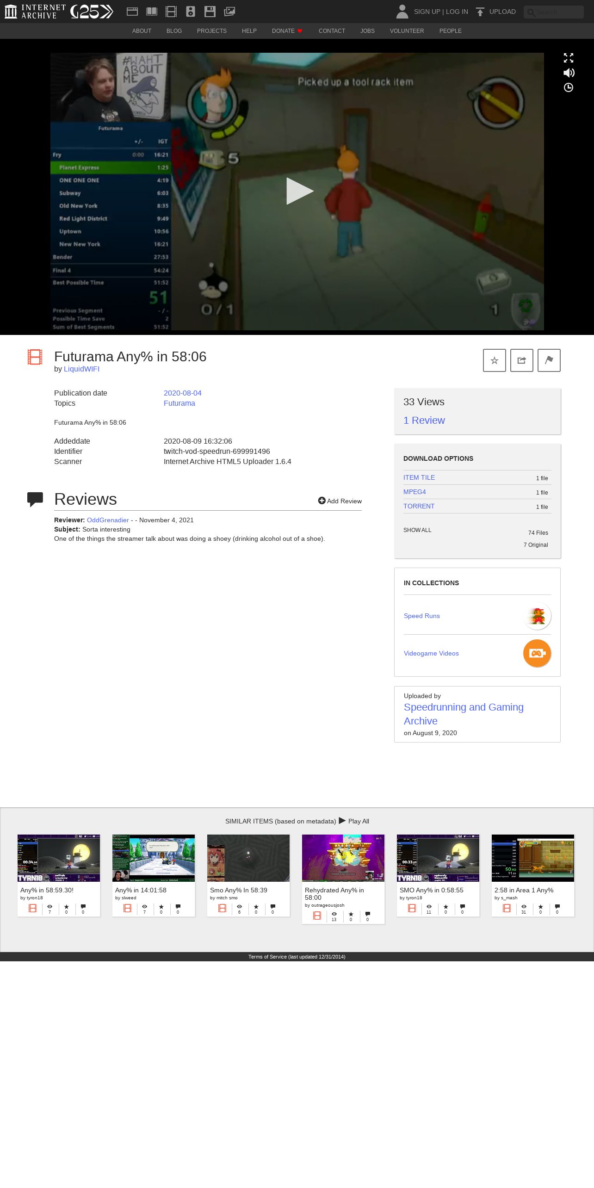Open the Any% in 58:59.30! thumbnail
This screenshot has width=594, height=1188.
(x=59, y=858)
